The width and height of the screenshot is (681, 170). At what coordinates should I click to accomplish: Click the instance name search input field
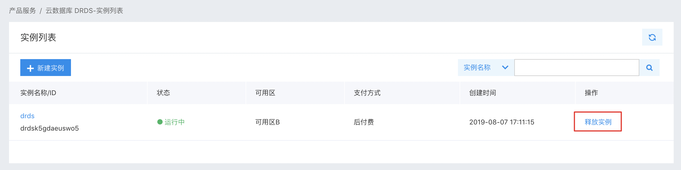[577, 68]
